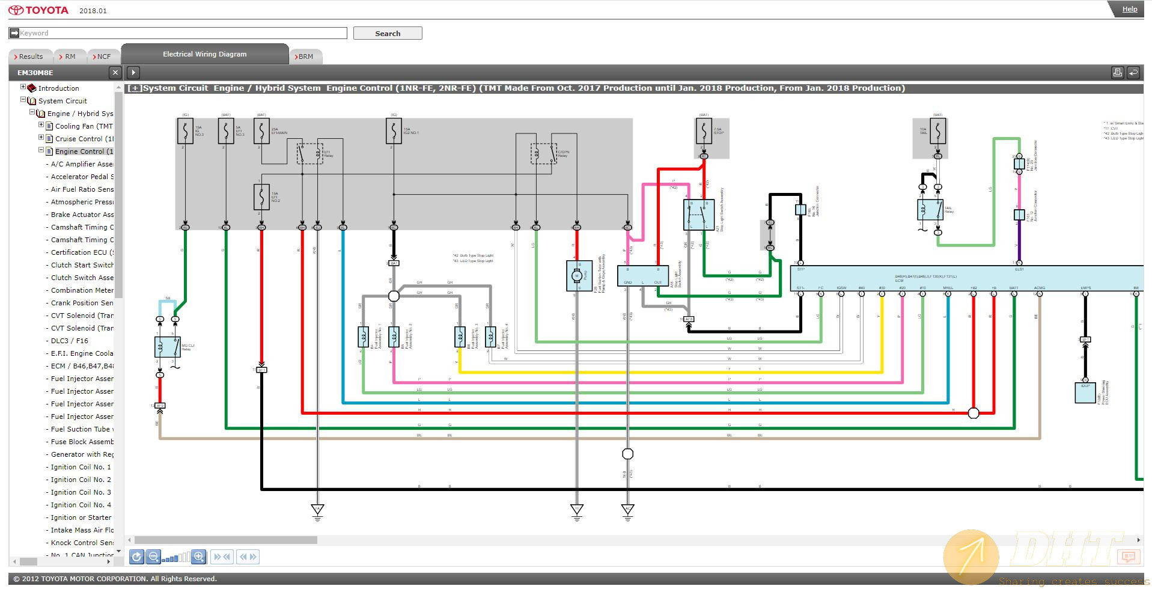1152x589 pixels.
Task: Toggle the [+] in diagram title bar
Action: (135, 88)
